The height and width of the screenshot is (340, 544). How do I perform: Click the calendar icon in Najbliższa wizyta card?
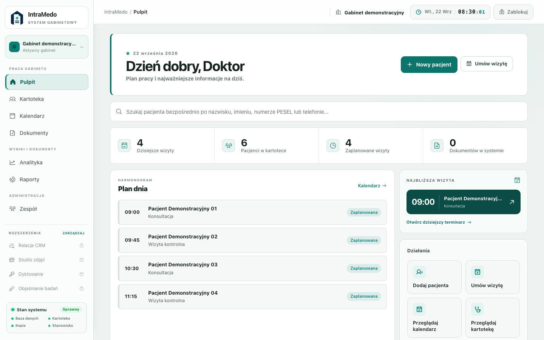(x=517, y=180)
